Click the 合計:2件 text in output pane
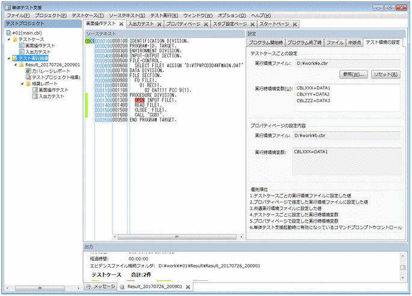Viewport: 412px width, 296px height. [141, 275]
